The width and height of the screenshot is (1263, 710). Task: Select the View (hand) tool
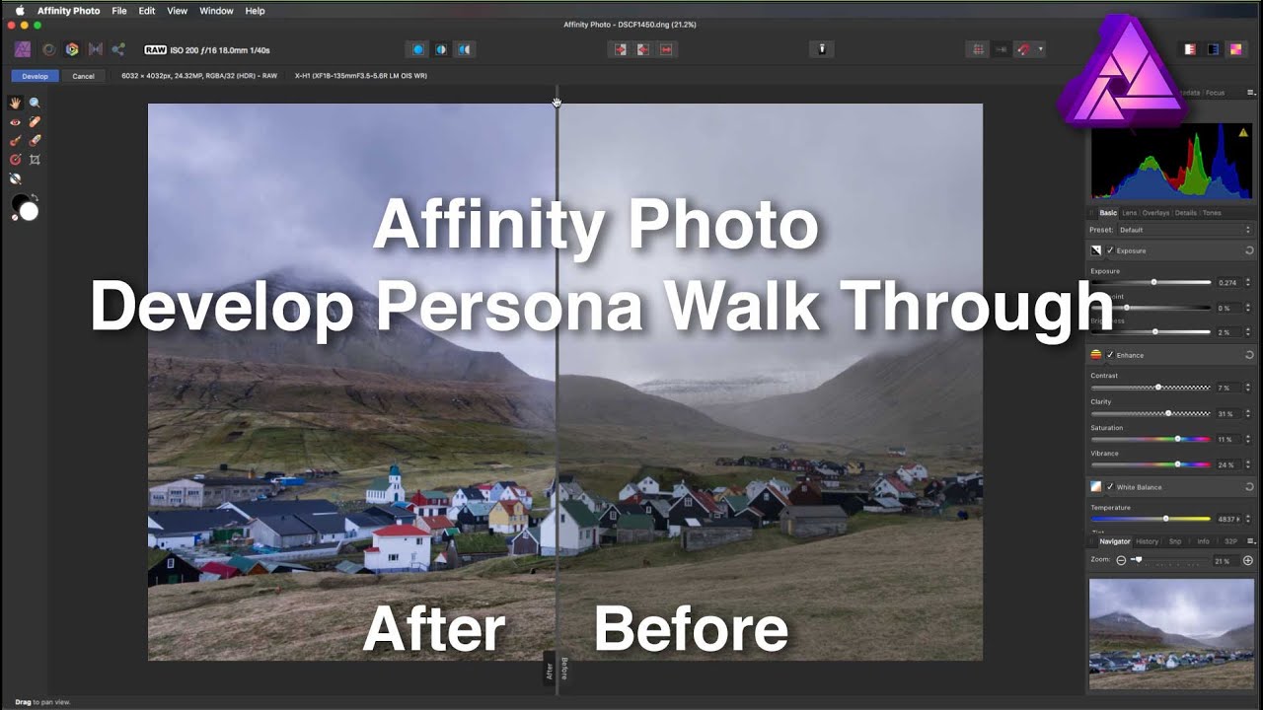[16, 103]
